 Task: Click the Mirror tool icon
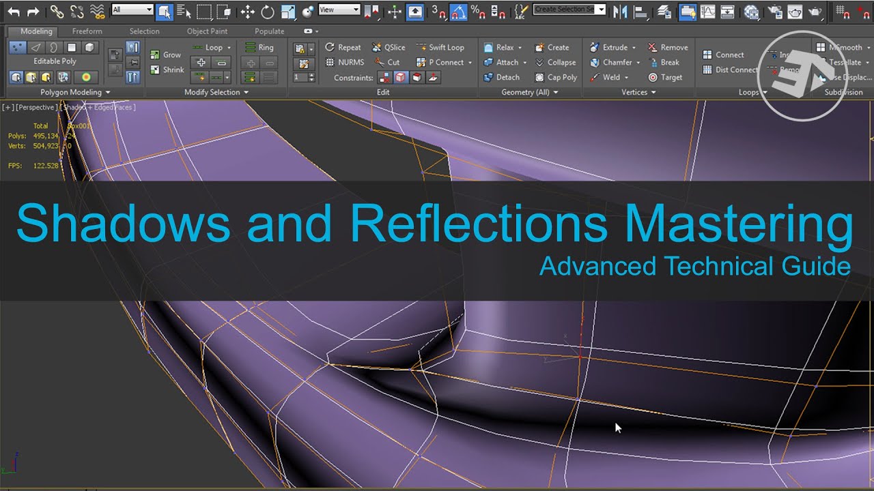point(619,11)
